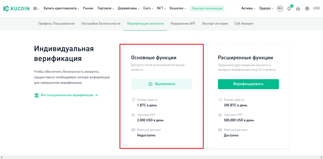Click fiat deposit icon beside Доступно
This screenshot has height=159, width=323.
point(220,130)
